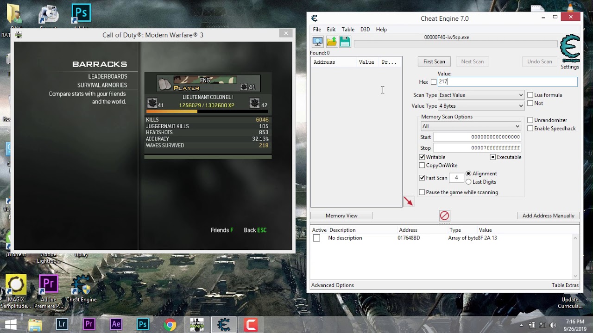593x333 pixels.
Task: Select Leaderboards in Barracks menu
Action: point(107,76)
